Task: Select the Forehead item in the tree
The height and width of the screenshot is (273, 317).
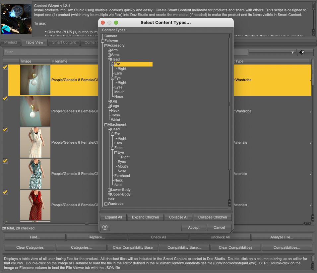Action: [x=122, y=176]
